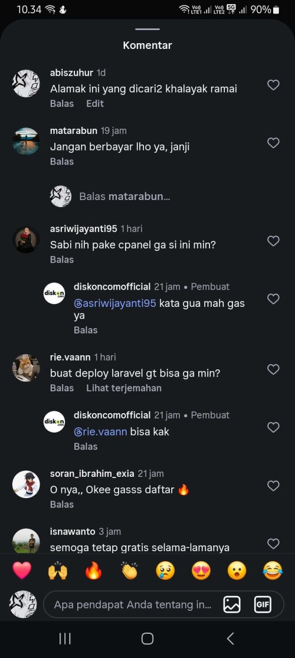Like asriwijayanti95's comment with the heart icon
Image resolution: width=295 pixels, height=658 pixels.
[x=273, y=241]
